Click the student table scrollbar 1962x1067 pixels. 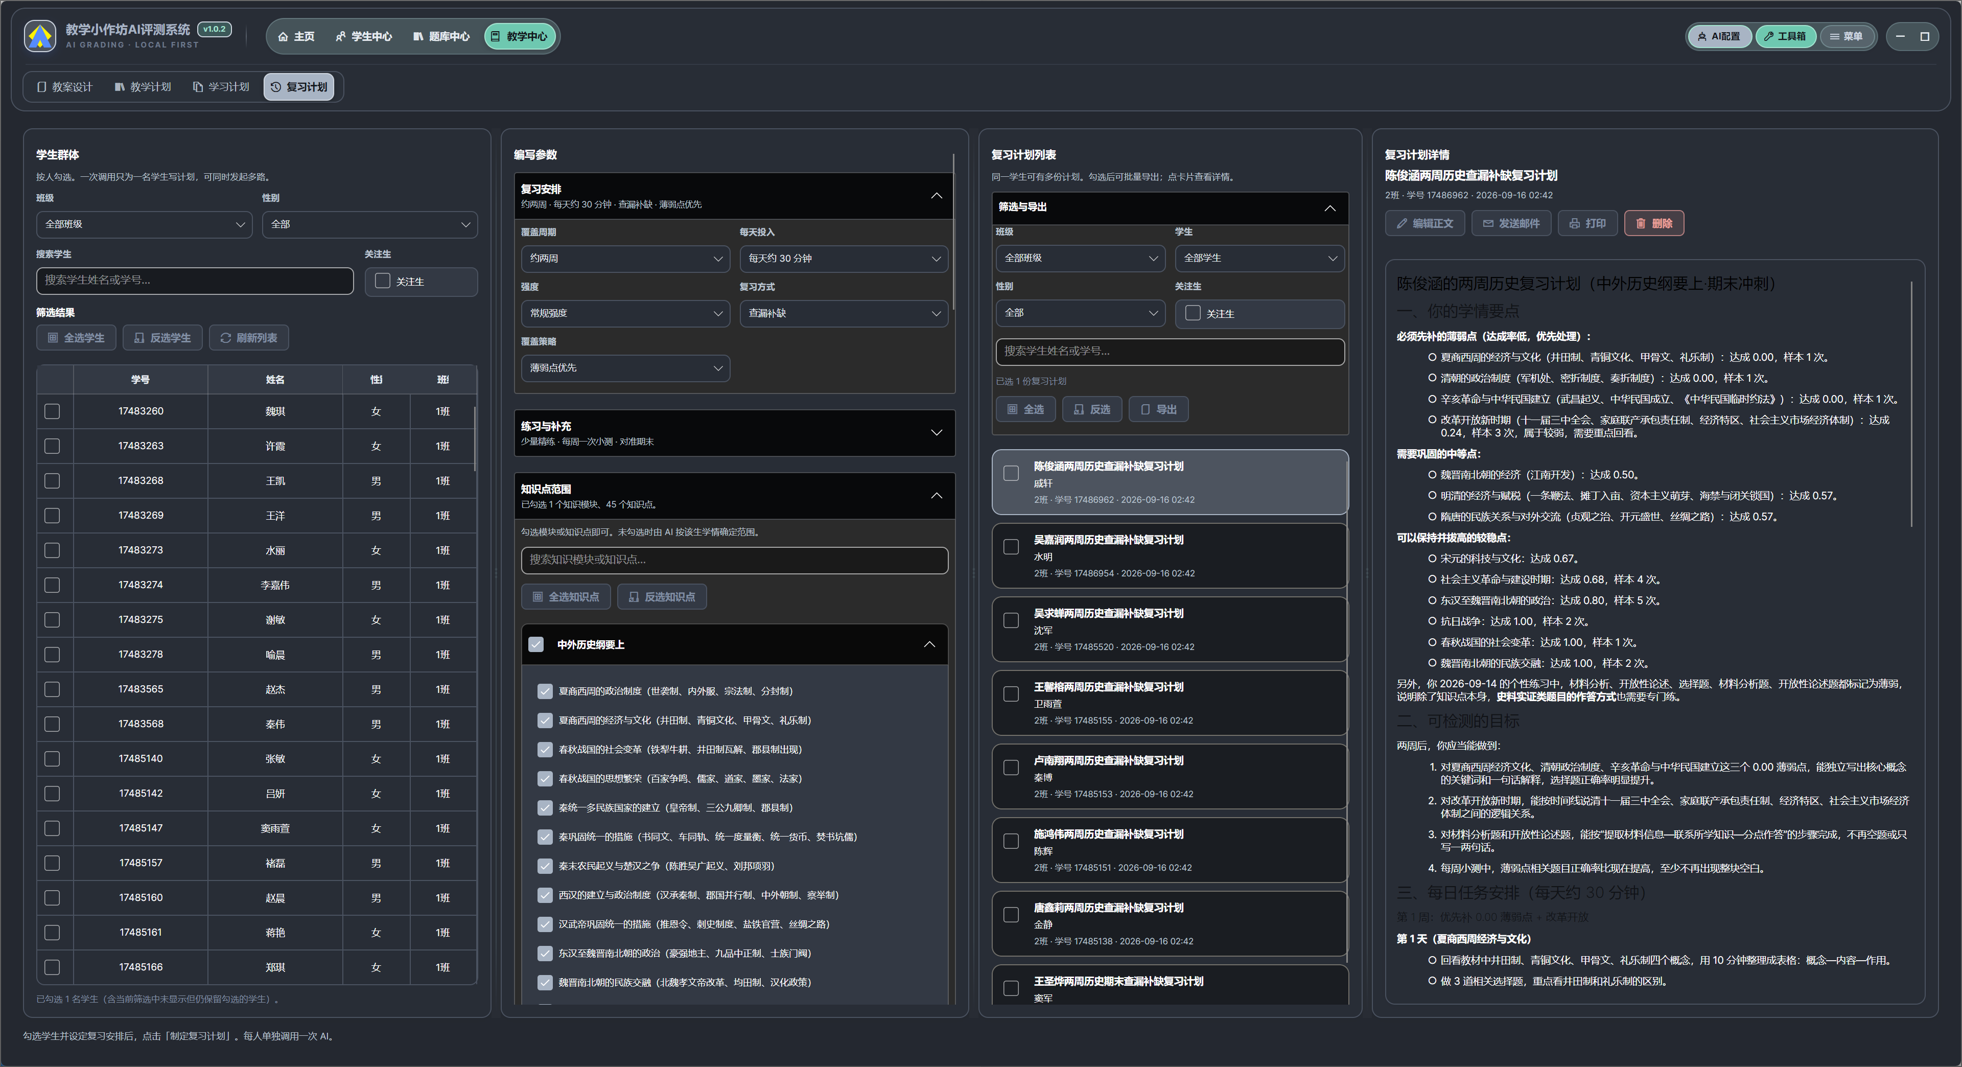pos(475,438)
